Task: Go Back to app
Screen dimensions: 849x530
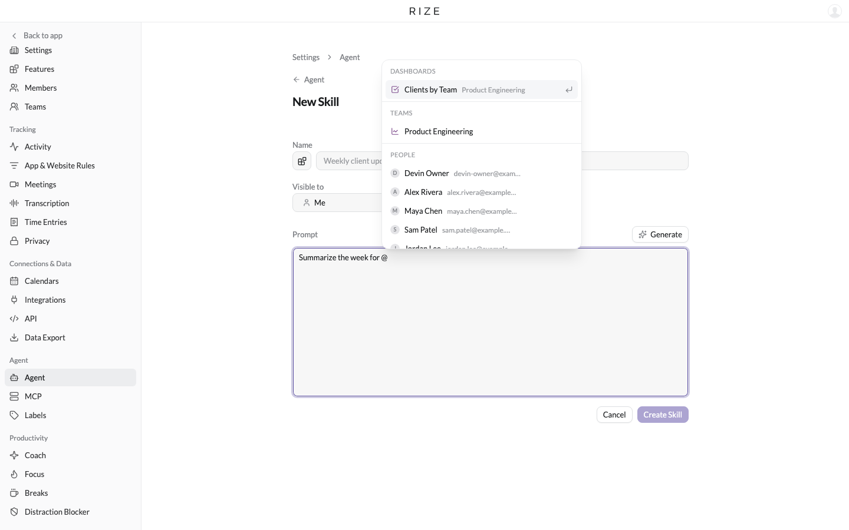Action: (x=37, y=35)
